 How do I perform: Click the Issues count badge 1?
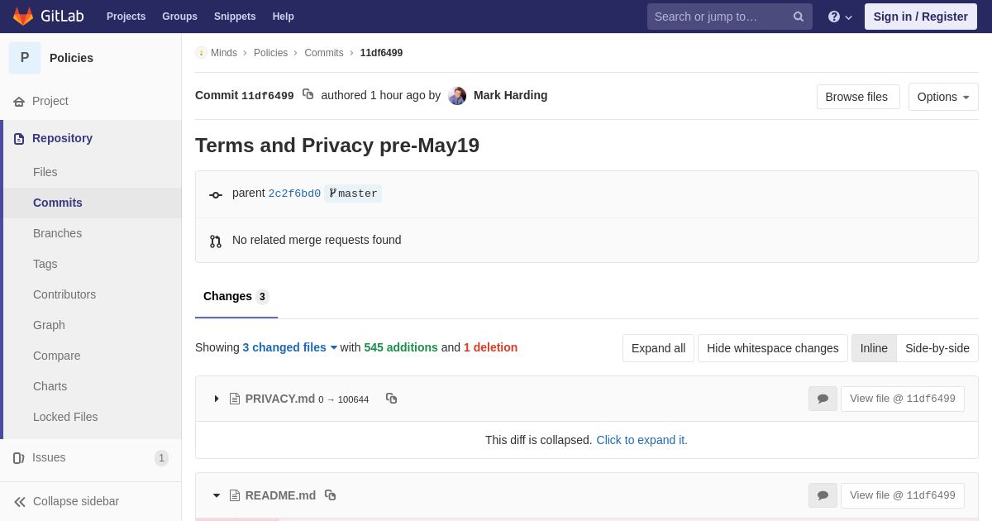point(161,458)
